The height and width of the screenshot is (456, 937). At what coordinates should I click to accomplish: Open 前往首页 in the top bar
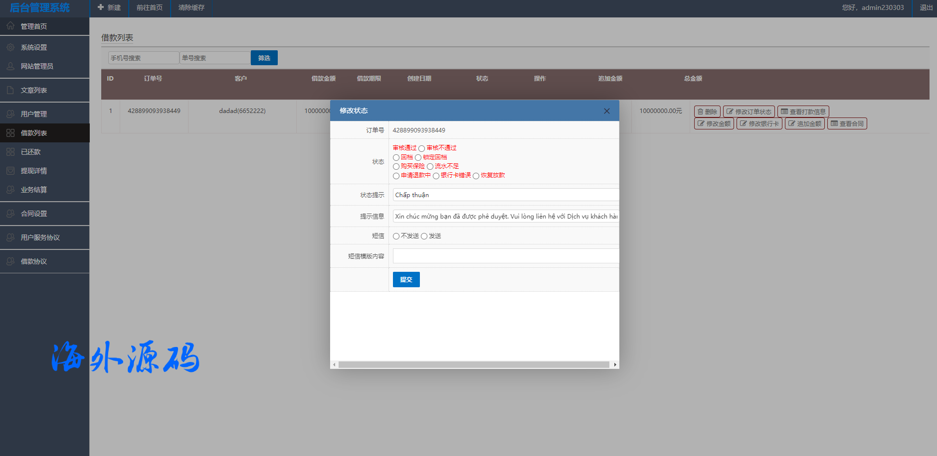(150, 7)
